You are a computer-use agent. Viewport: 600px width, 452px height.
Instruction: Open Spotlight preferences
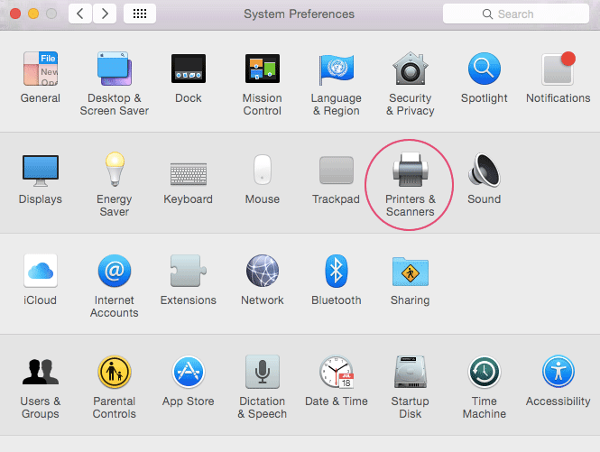click(x=484, y=70)
